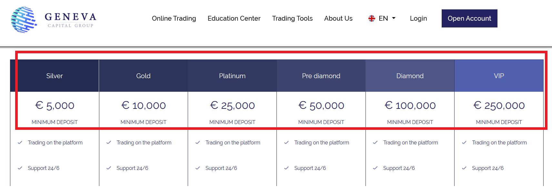Click the checkmark beside VIP's Support 24/6

464,168
